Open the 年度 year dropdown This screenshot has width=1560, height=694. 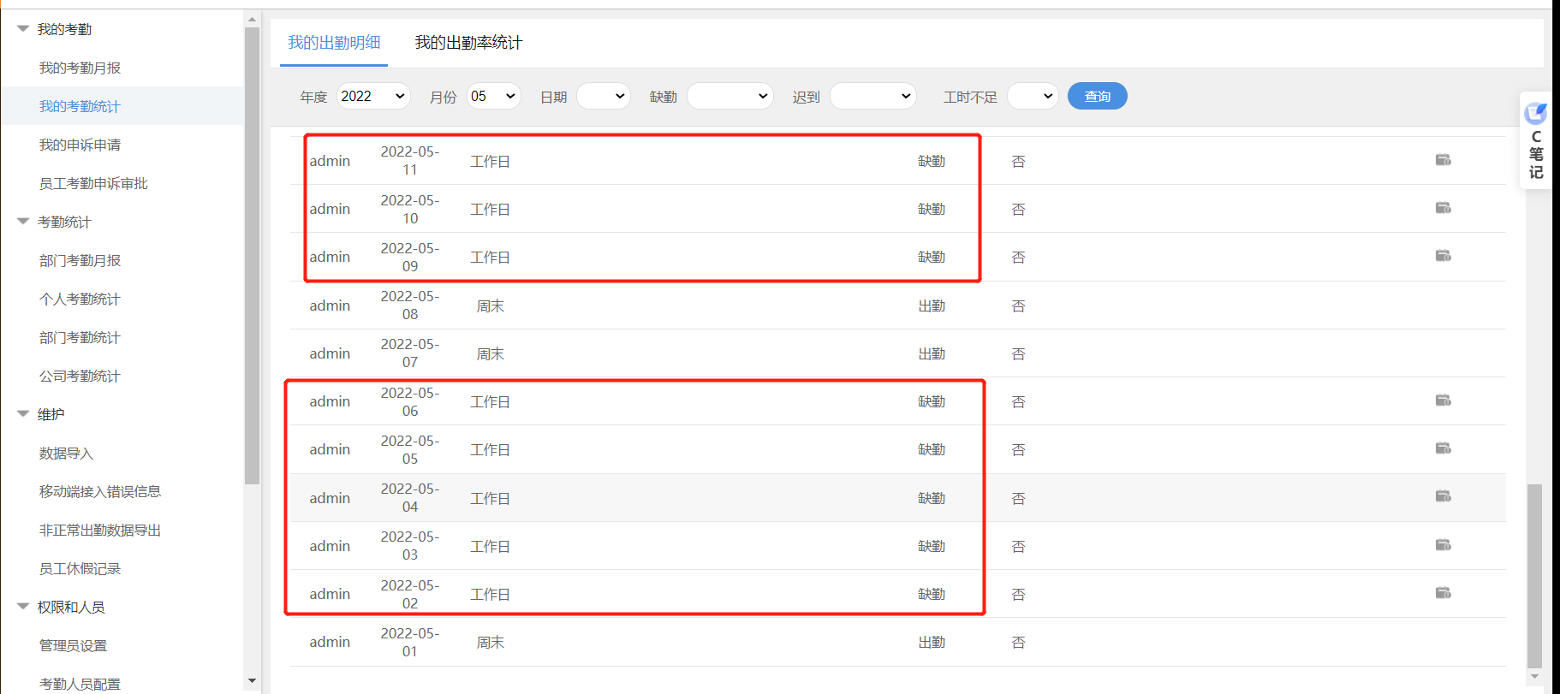tap(373, 97)
